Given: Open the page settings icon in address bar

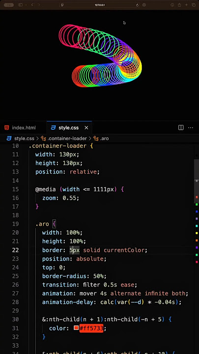Looking at the screenshot, I should (x=62, y=5).
